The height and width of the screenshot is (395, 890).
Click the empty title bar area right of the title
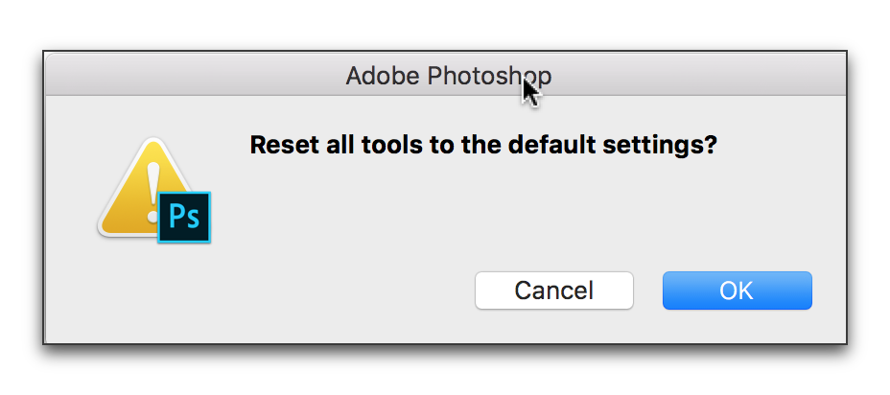(698, 75)
